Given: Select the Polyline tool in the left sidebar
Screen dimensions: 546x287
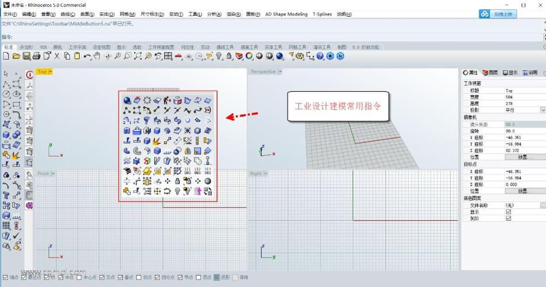Looking at the screenshot, I should pos(6,84).
